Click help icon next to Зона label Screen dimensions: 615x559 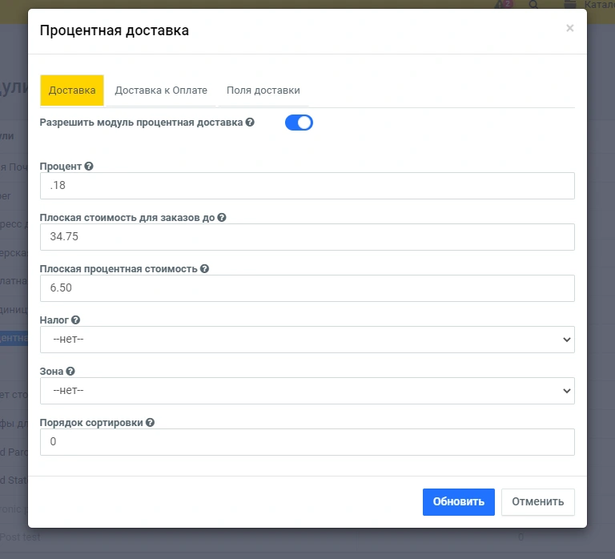[70, 372]
